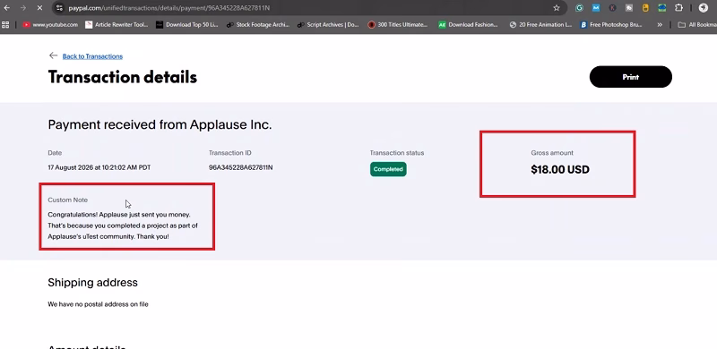Click the Custom Note label
Image resolution: width=717 pixels, height=349 pixels.
coord(68,200)
